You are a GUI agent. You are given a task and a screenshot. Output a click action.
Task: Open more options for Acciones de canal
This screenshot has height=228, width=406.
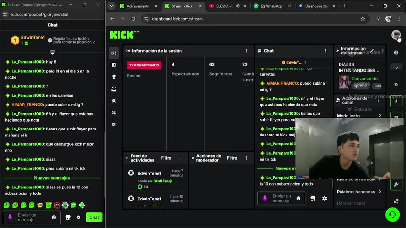378,100
